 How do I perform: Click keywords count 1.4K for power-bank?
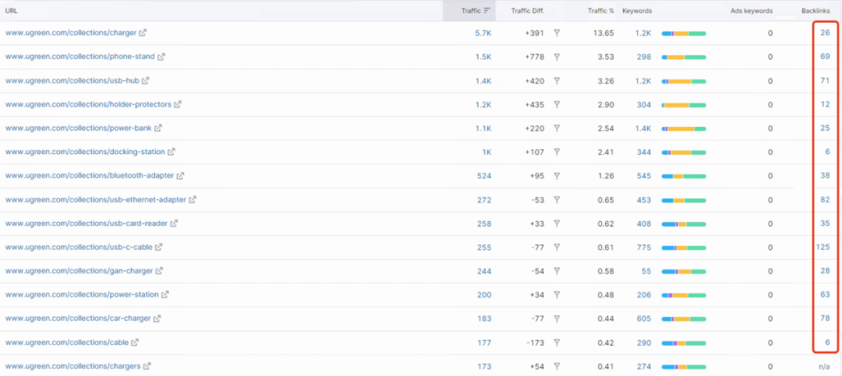click(x=642, y=128)
